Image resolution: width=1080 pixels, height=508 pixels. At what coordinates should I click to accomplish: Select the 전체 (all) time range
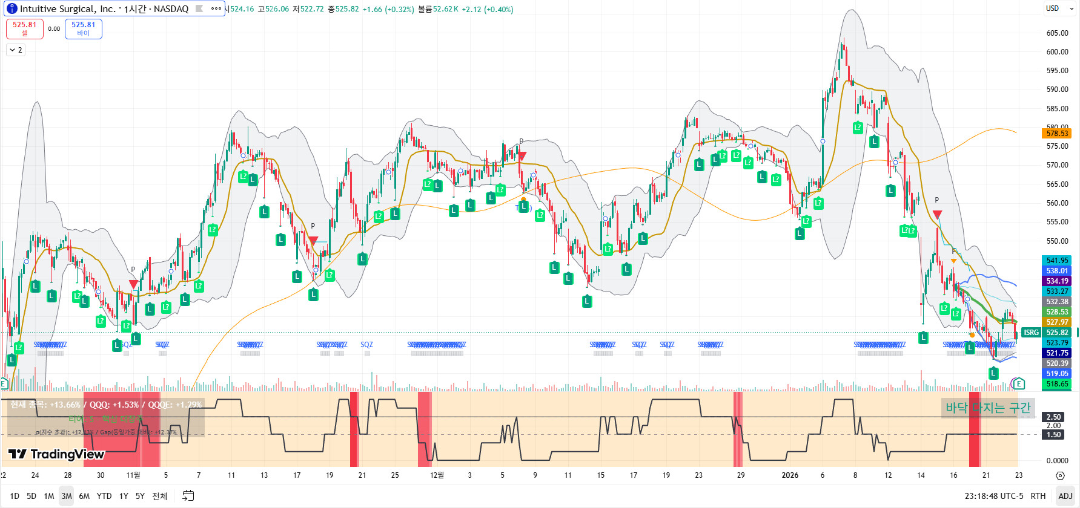pos(160,496)
